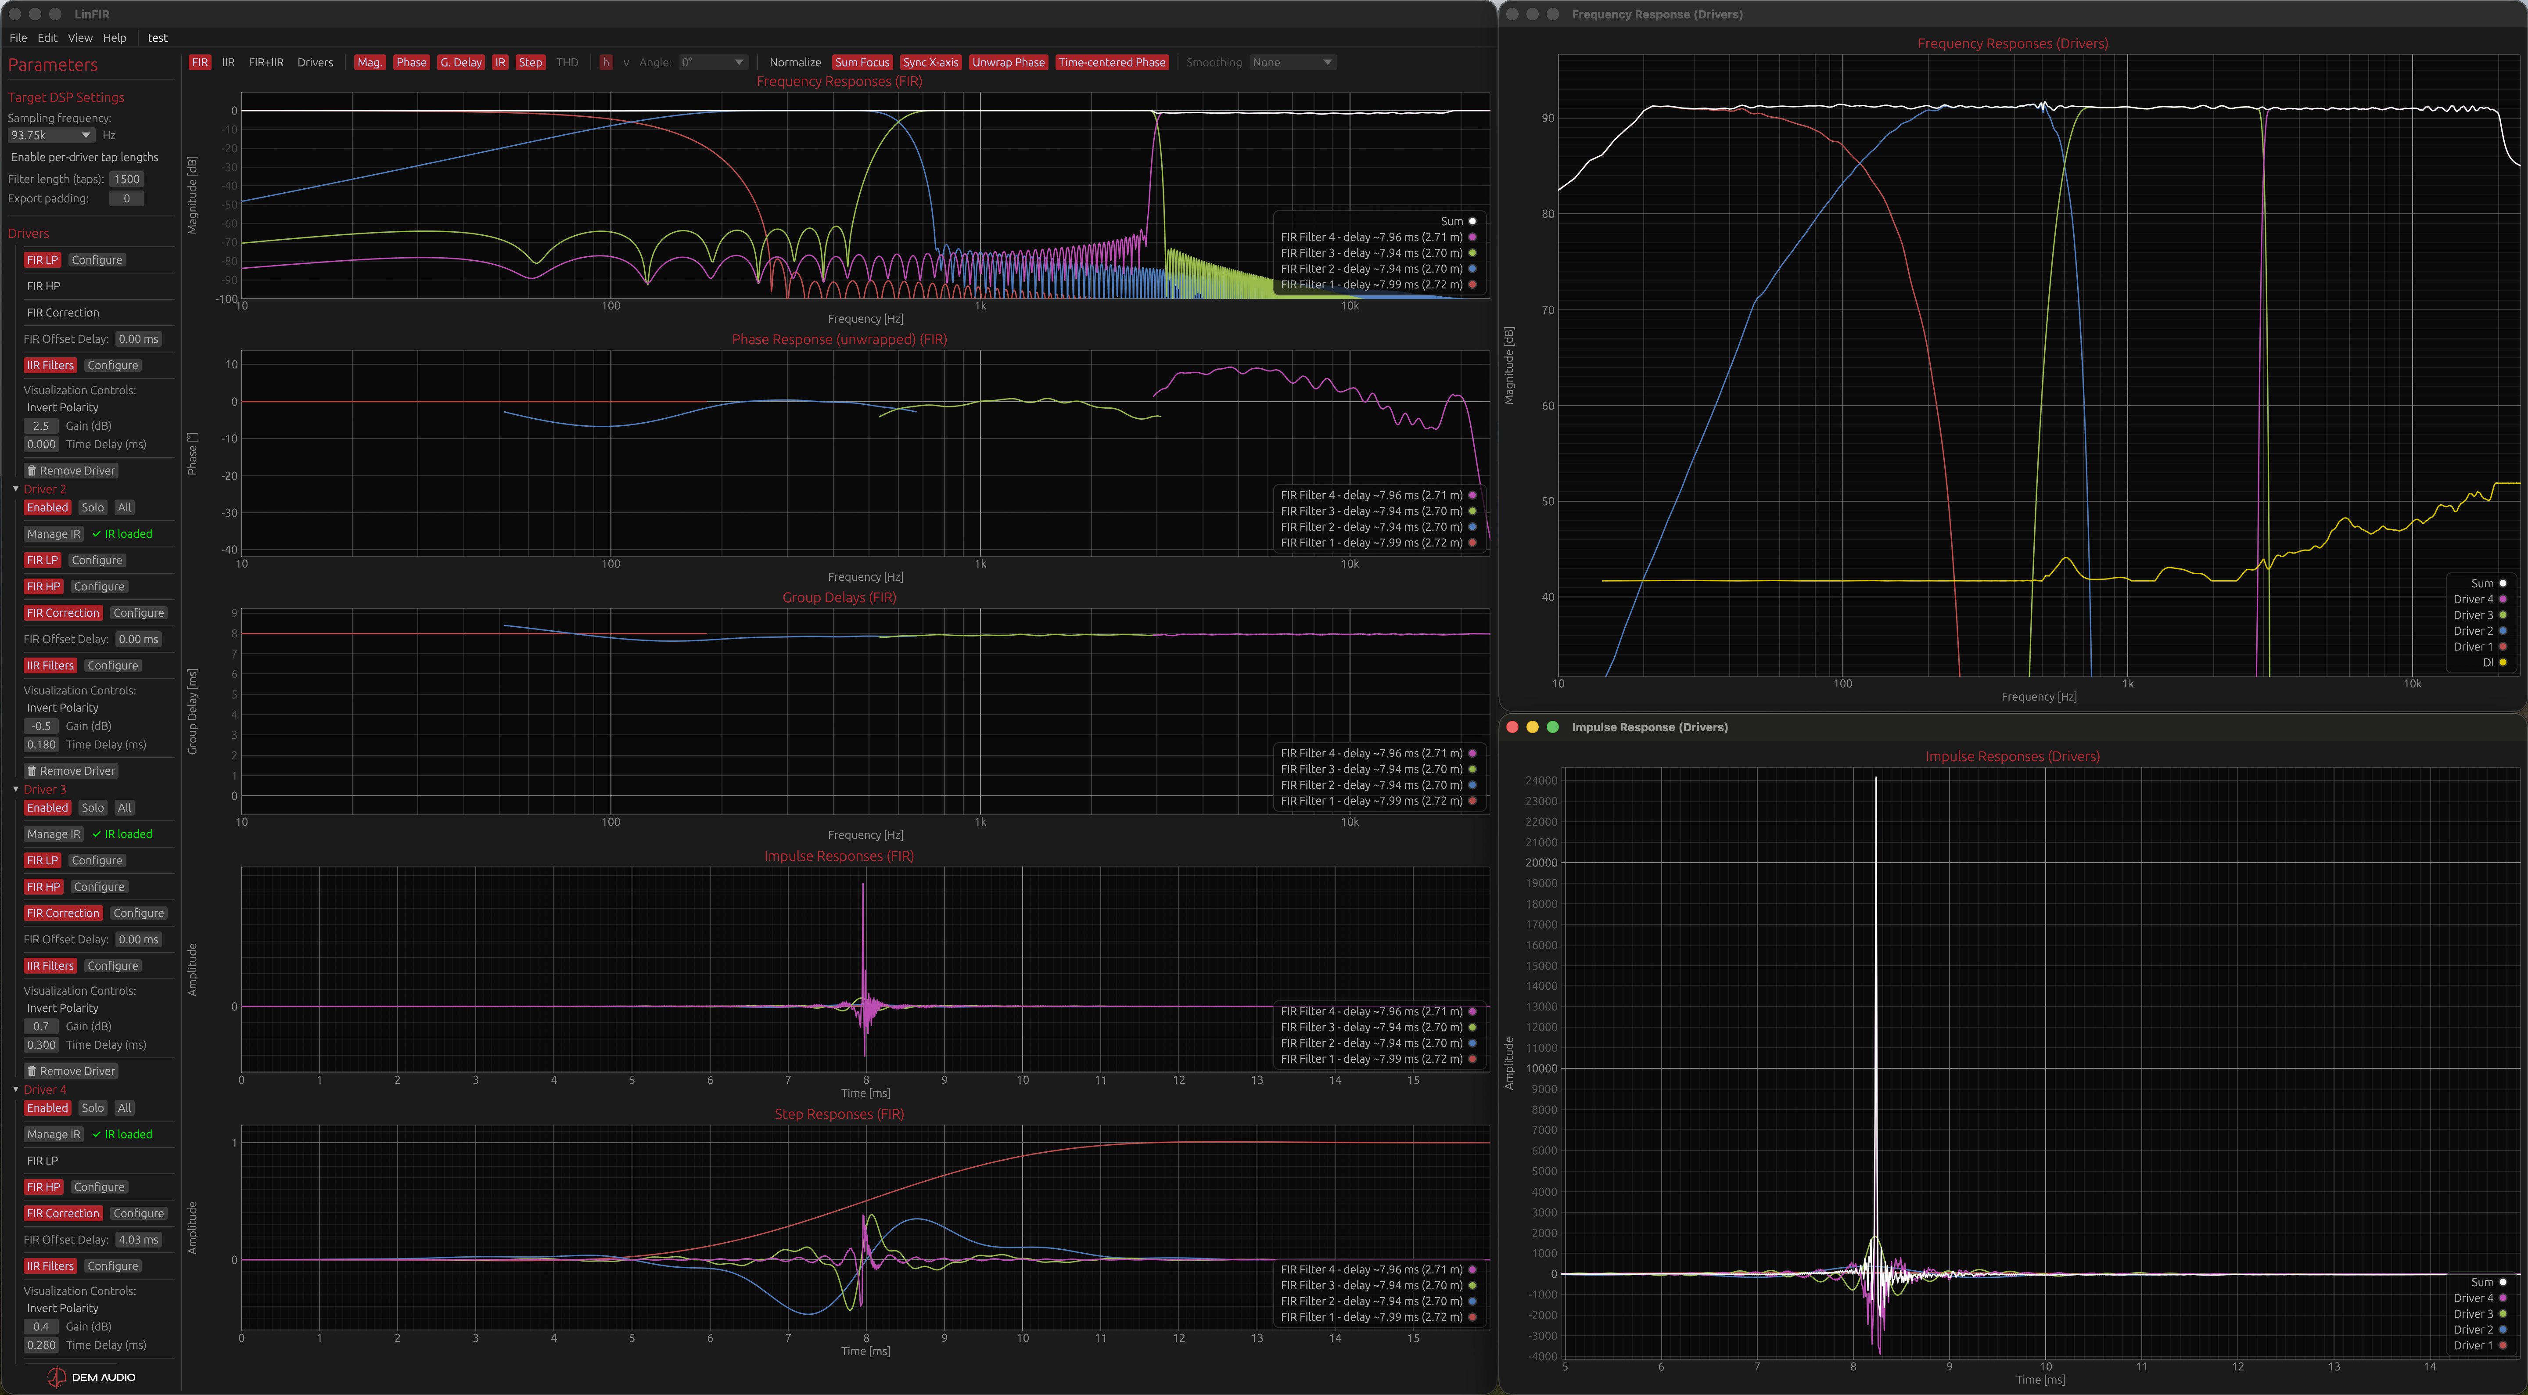Click Manage IR for Driver 4
Image resolution: width=2528 pixels, height=1395 pixels.
53,1134
